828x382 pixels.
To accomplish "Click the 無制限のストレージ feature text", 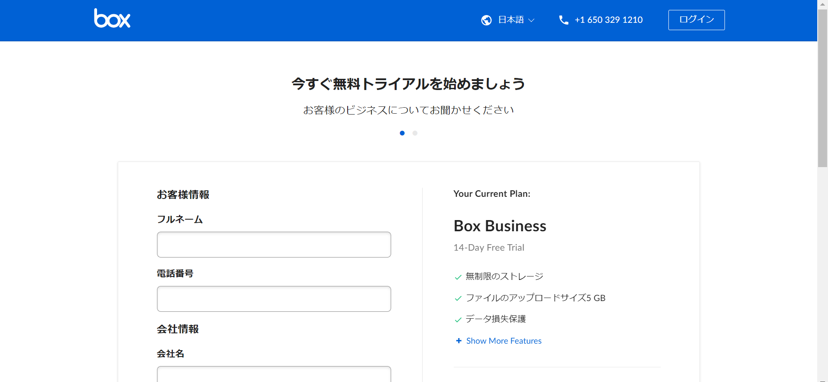I will coord(505,276).
